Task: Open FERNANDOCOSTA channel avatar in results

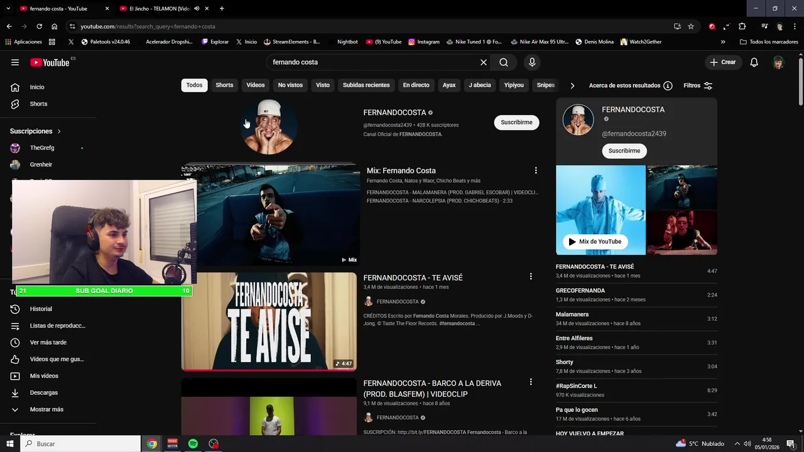Action: click(269, 127)
